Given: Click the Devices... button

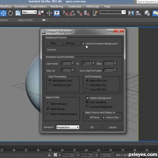Looking at the screenshot, I should click(72, 43).
